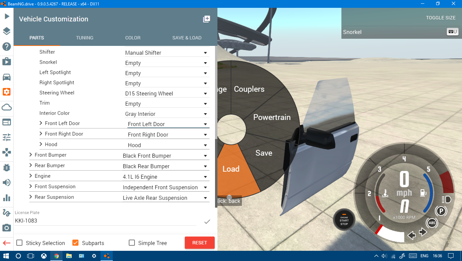Uncheck the Subparts checkbox
Image resolution: width=462 pixels, height=261 pixels.
pos(76,243)
